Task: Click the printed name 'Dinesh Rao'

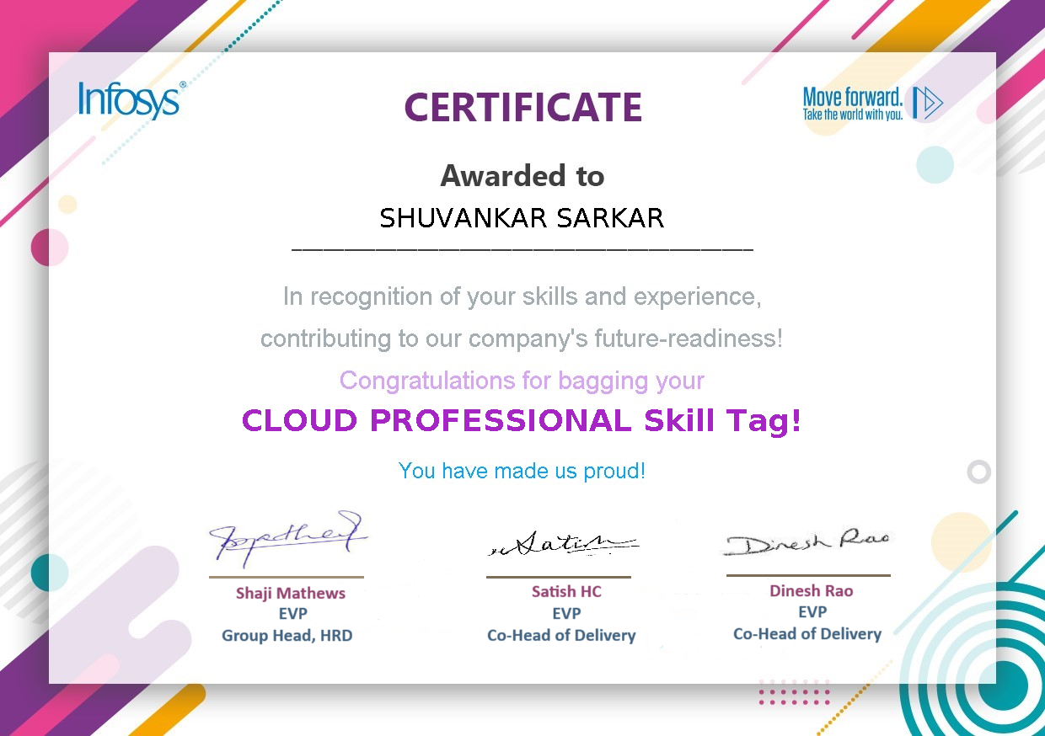Action: coord(811,591)
